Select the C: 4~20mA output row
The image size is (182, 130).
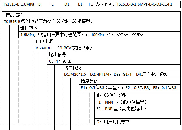tap(114, 61)
